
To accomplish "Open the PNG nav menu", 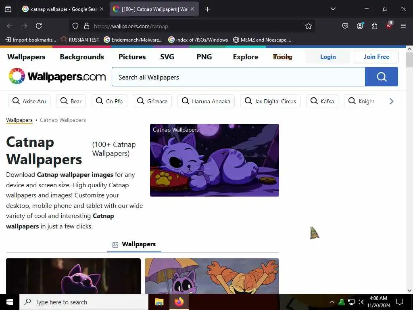I will point(204,57).
